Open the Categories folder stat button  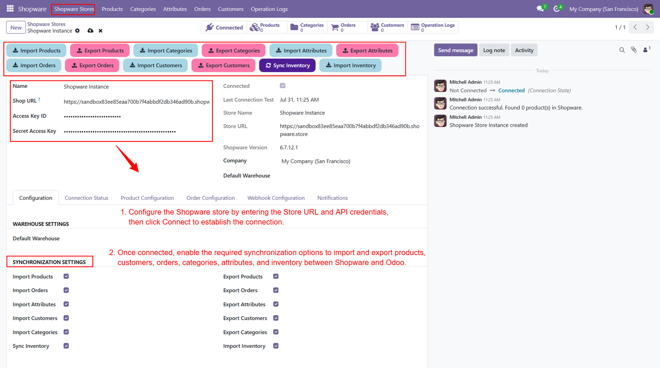(307, 27)
